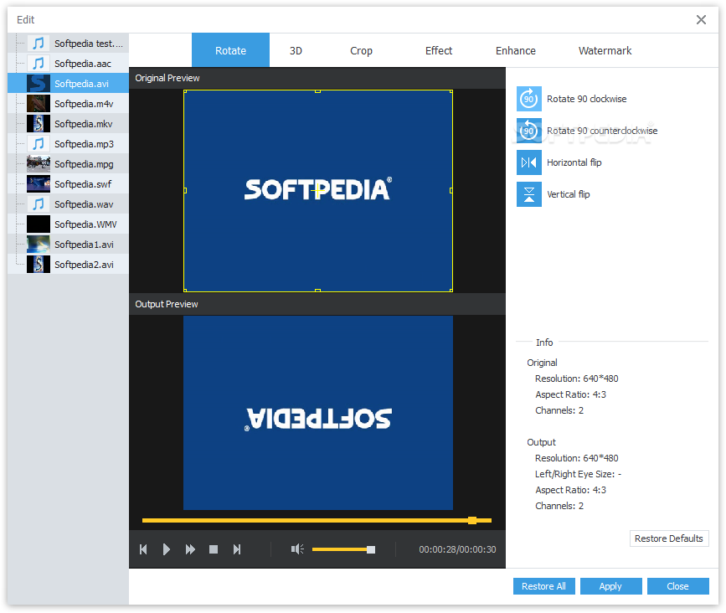Select the Softpedia2.avi file name
Screen dimensions: 726x613
84,265
